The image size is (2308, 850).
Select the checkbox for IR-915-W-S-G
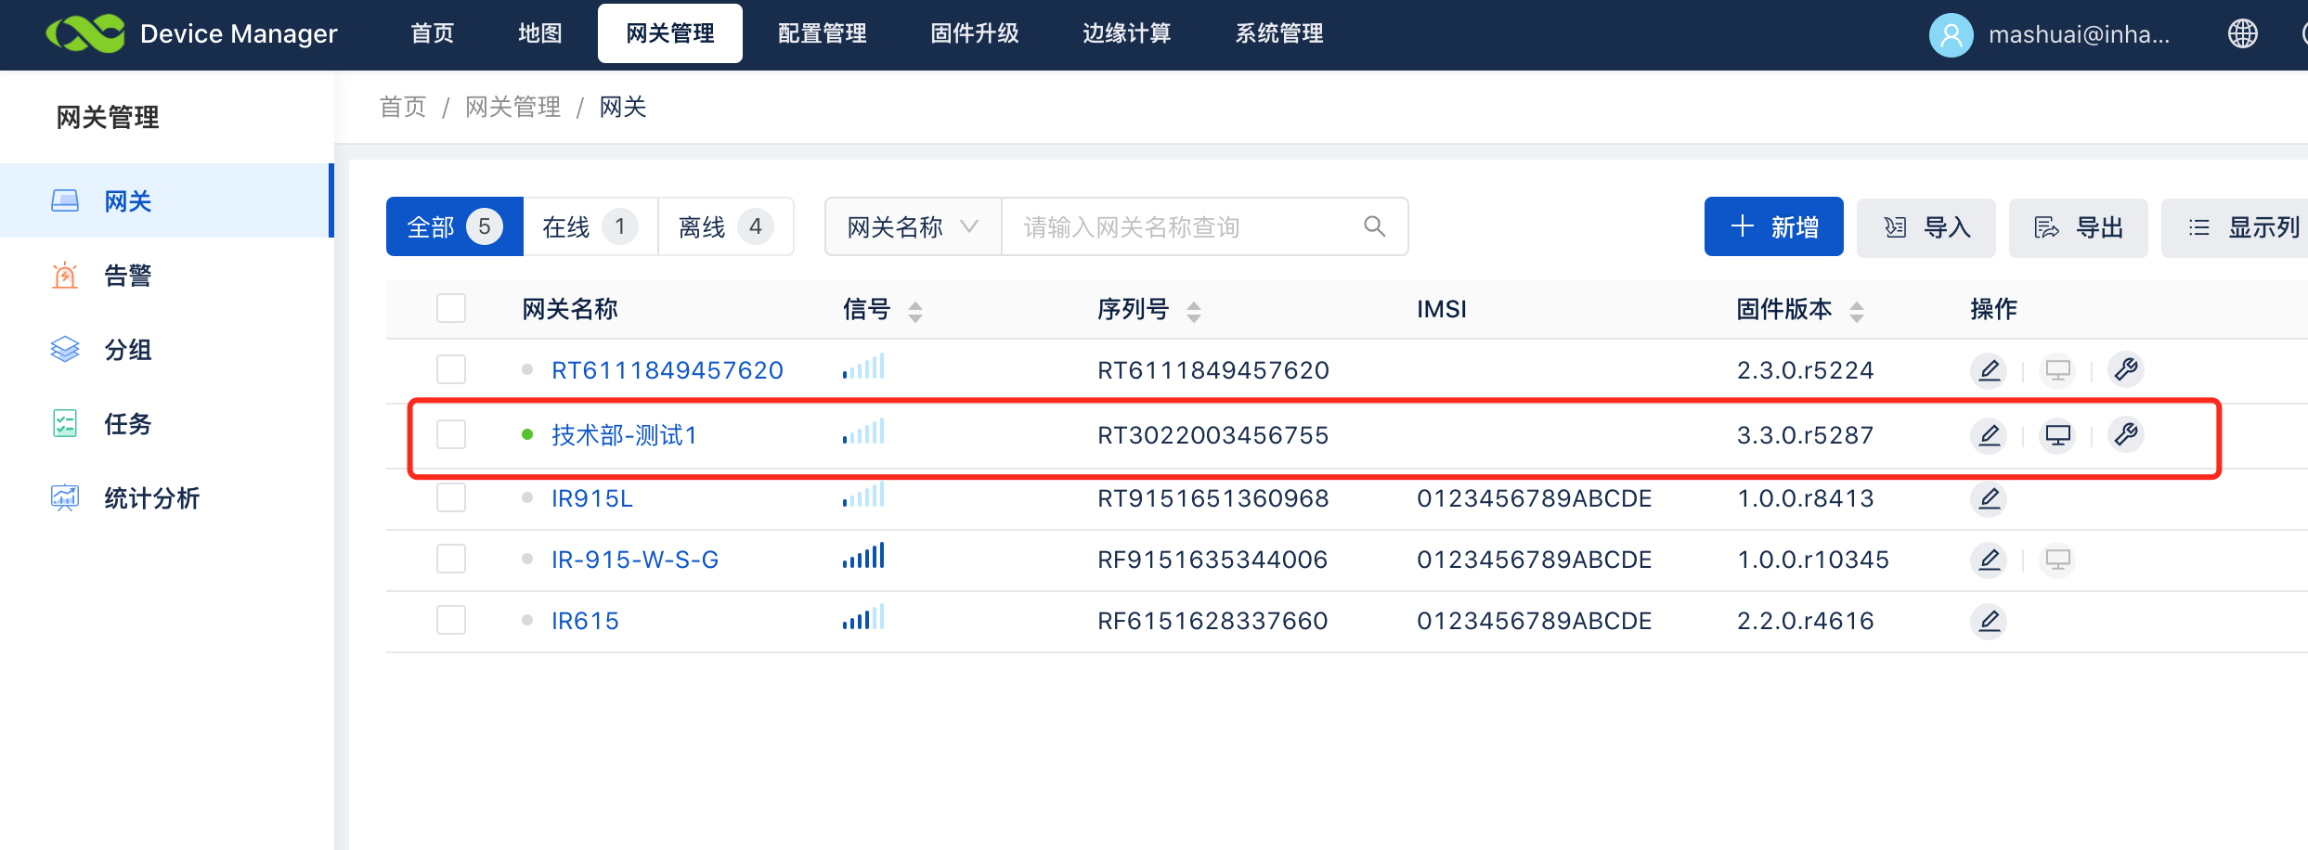451,560
